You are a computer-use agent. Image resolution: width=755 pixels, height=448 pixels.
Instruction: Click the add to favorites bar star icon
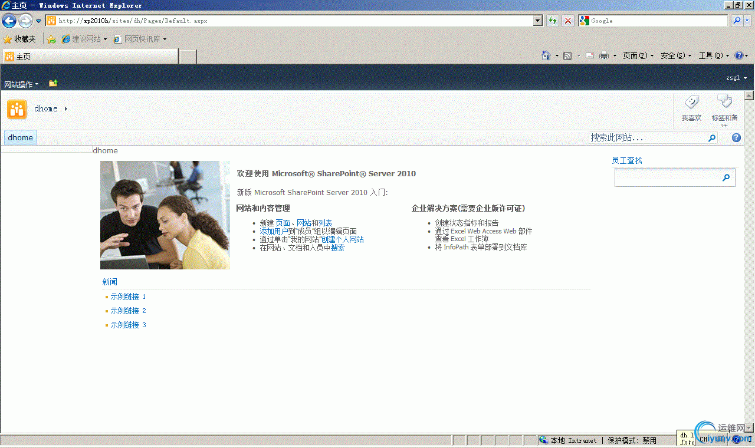pyautogui.click(x=51, y=39)
